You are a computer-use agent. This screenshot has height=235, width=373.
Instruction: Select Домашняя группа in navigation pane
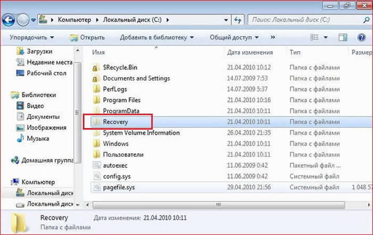(x=42, y=160)
